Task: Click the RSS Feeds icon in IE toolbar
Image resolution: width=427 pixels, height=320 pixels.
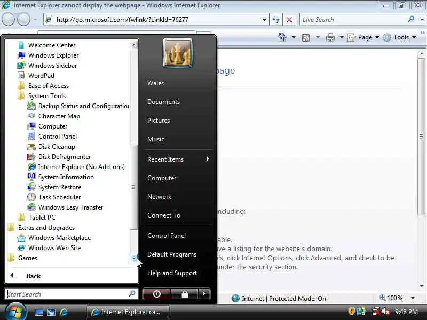Action: click(306, 37)
